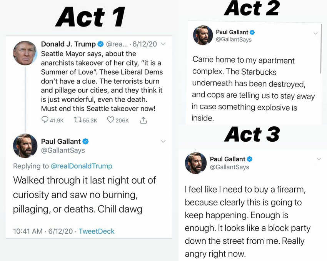Click the share icon on the Seattle tweet

tap(143, 120)
